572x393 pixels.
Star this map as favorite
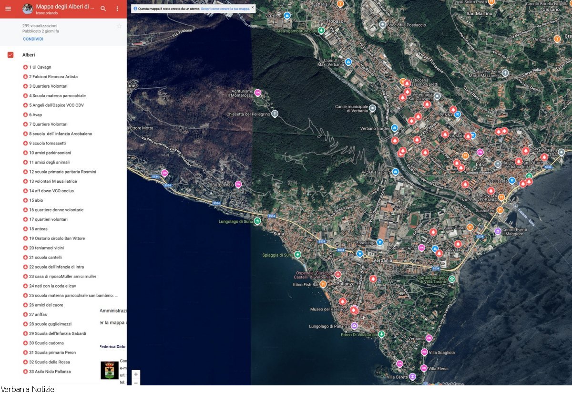point(119,26)
